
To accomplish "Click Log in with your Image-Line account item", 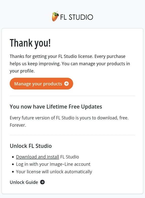I will (53, 164).
